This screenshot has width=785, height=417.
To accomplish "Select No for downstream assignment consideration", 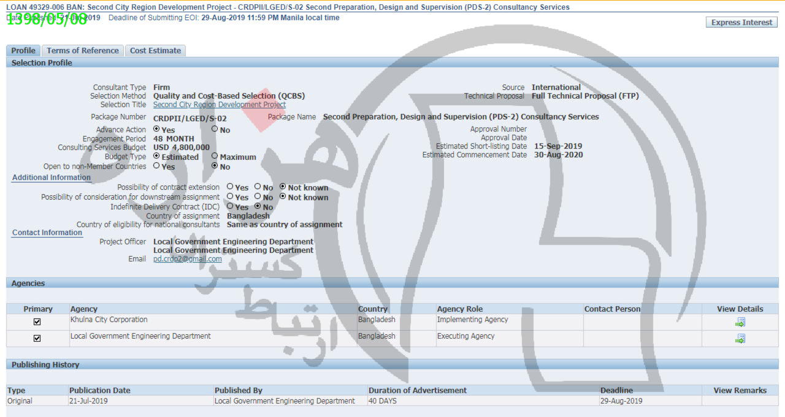I will point(258,197).
